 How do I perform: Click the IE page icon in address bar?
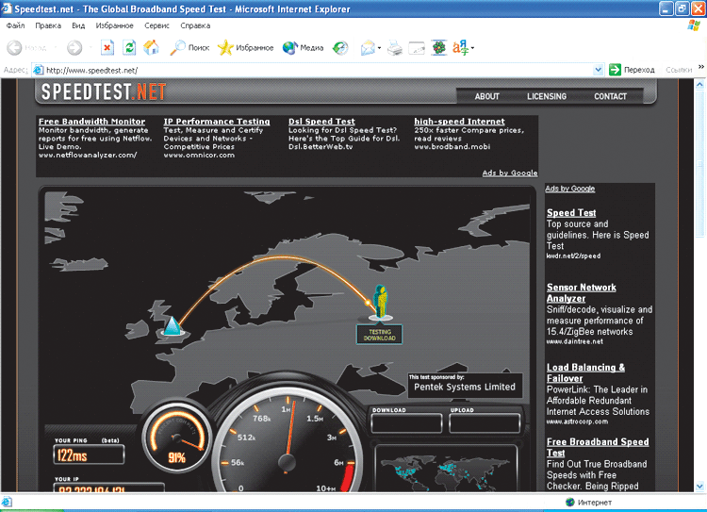(39, 70)
